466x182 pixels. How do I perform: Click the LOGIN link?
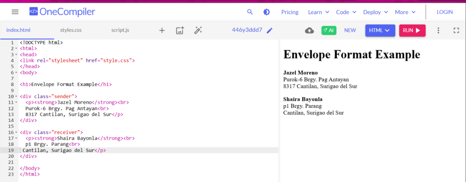pyautogui.click(x=445, y=12)
